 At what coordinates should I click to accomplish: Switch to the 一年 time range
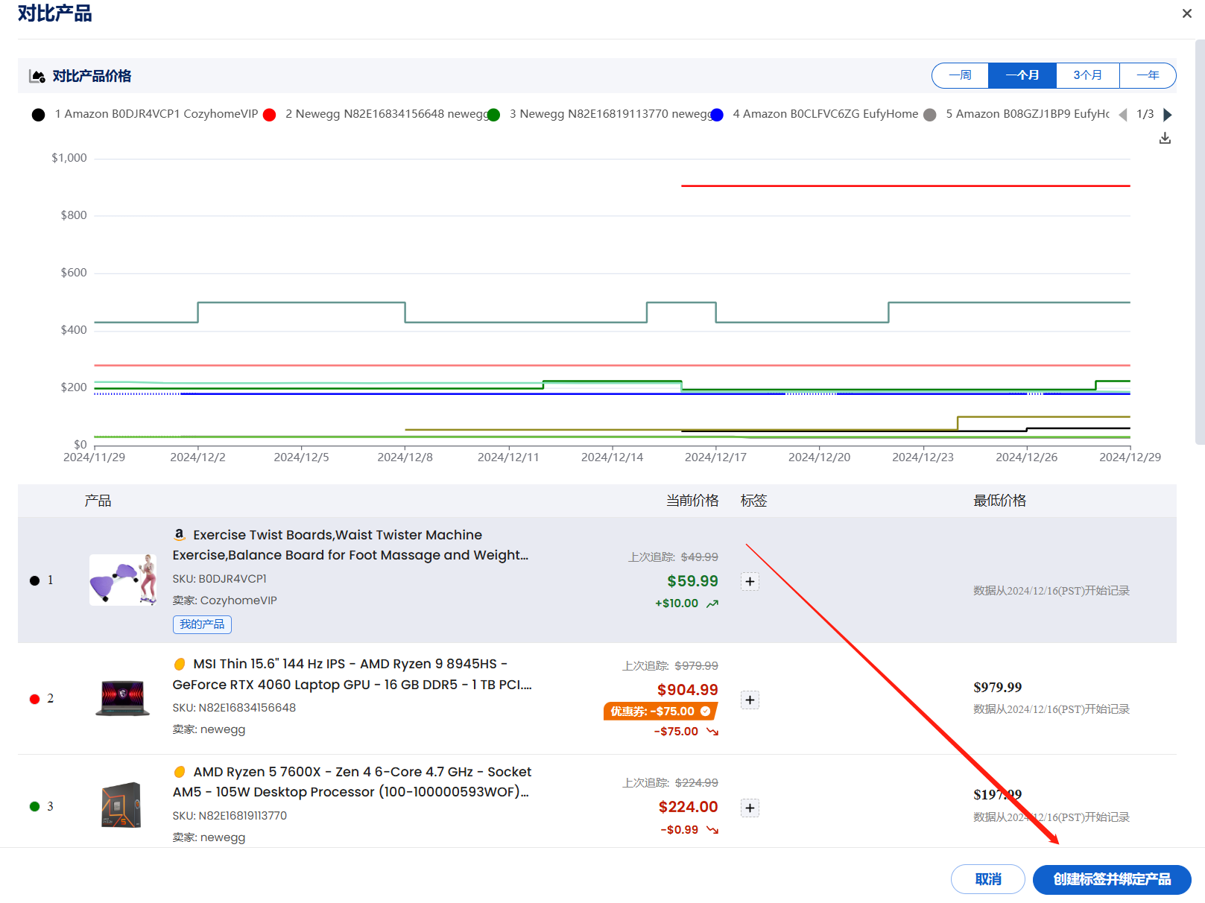click(1148, 75)
